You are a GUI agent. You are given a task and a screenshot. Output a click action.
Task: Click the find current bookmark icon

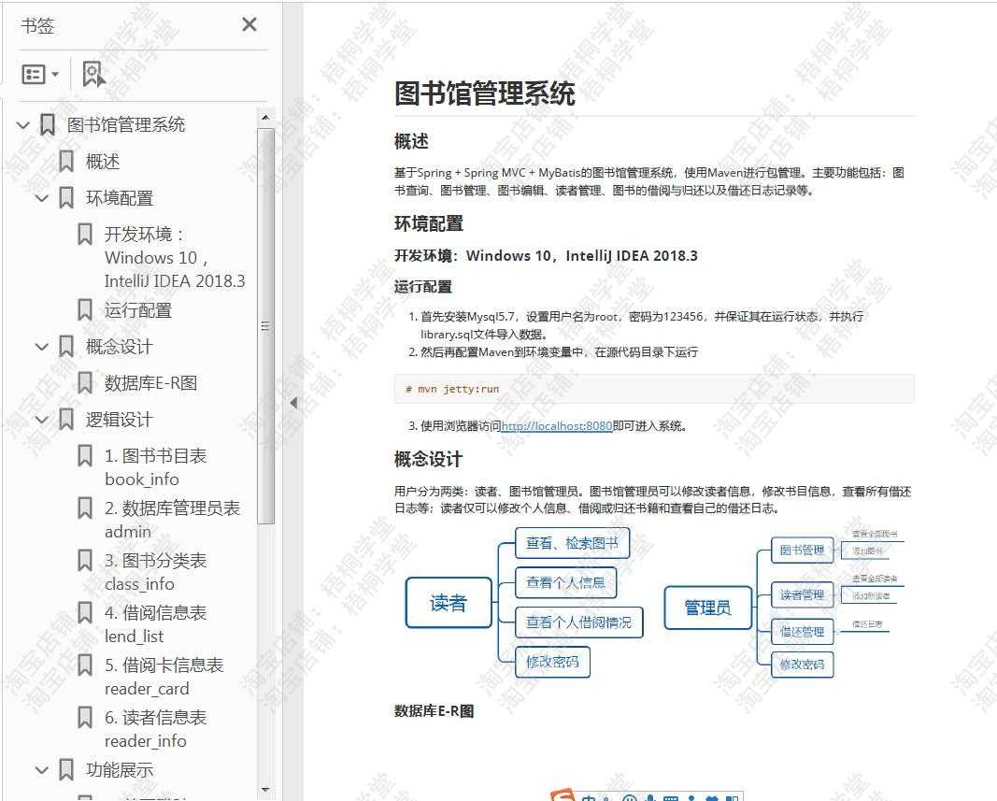[x=94, y=75]
